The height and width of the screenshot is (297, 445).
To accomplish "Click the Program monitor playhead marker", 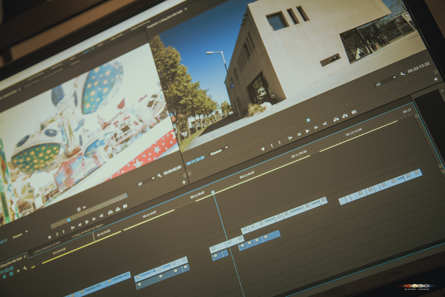I will (x=308, y=120).
